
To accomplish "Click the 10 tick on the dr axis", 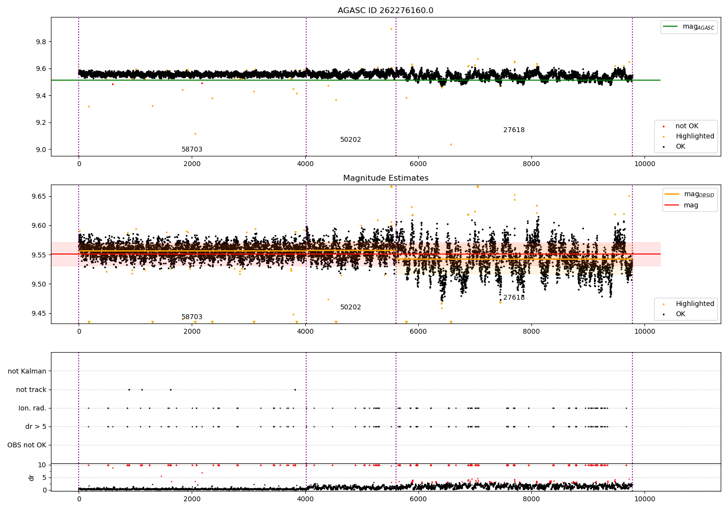I will (x=42, y=465).
